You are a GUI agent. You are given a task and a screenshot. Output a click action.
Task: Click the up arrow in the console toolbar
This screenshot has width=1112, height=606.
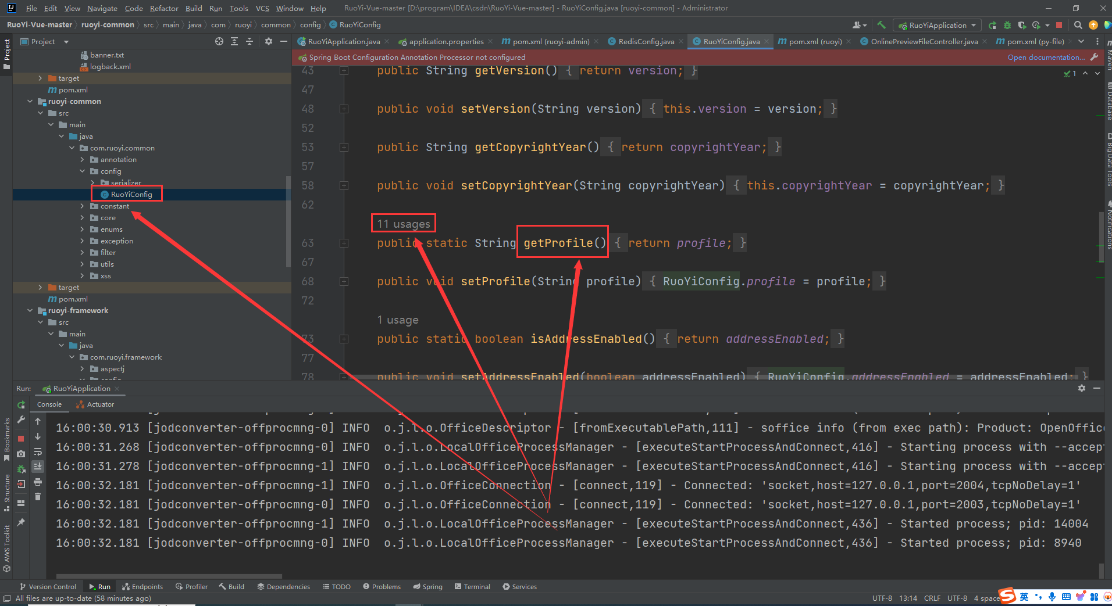coord(38,421)
